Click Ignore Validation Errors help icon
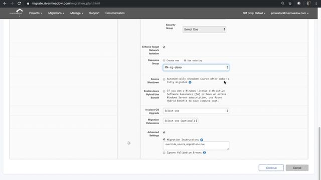The width and height of the screenshot is (321, 180). [204, 152]
